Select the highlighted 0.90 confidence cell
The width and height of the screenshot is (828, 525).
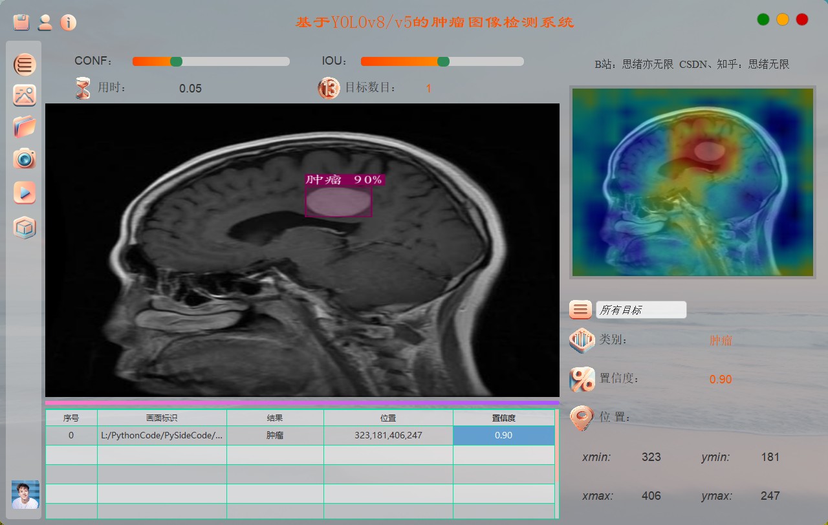click(x=504, y=436)
